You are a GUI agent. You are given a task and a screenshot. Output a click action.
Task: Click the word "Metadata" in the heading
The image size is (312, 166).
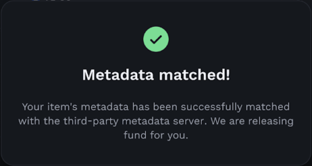(x=118, y=75)
